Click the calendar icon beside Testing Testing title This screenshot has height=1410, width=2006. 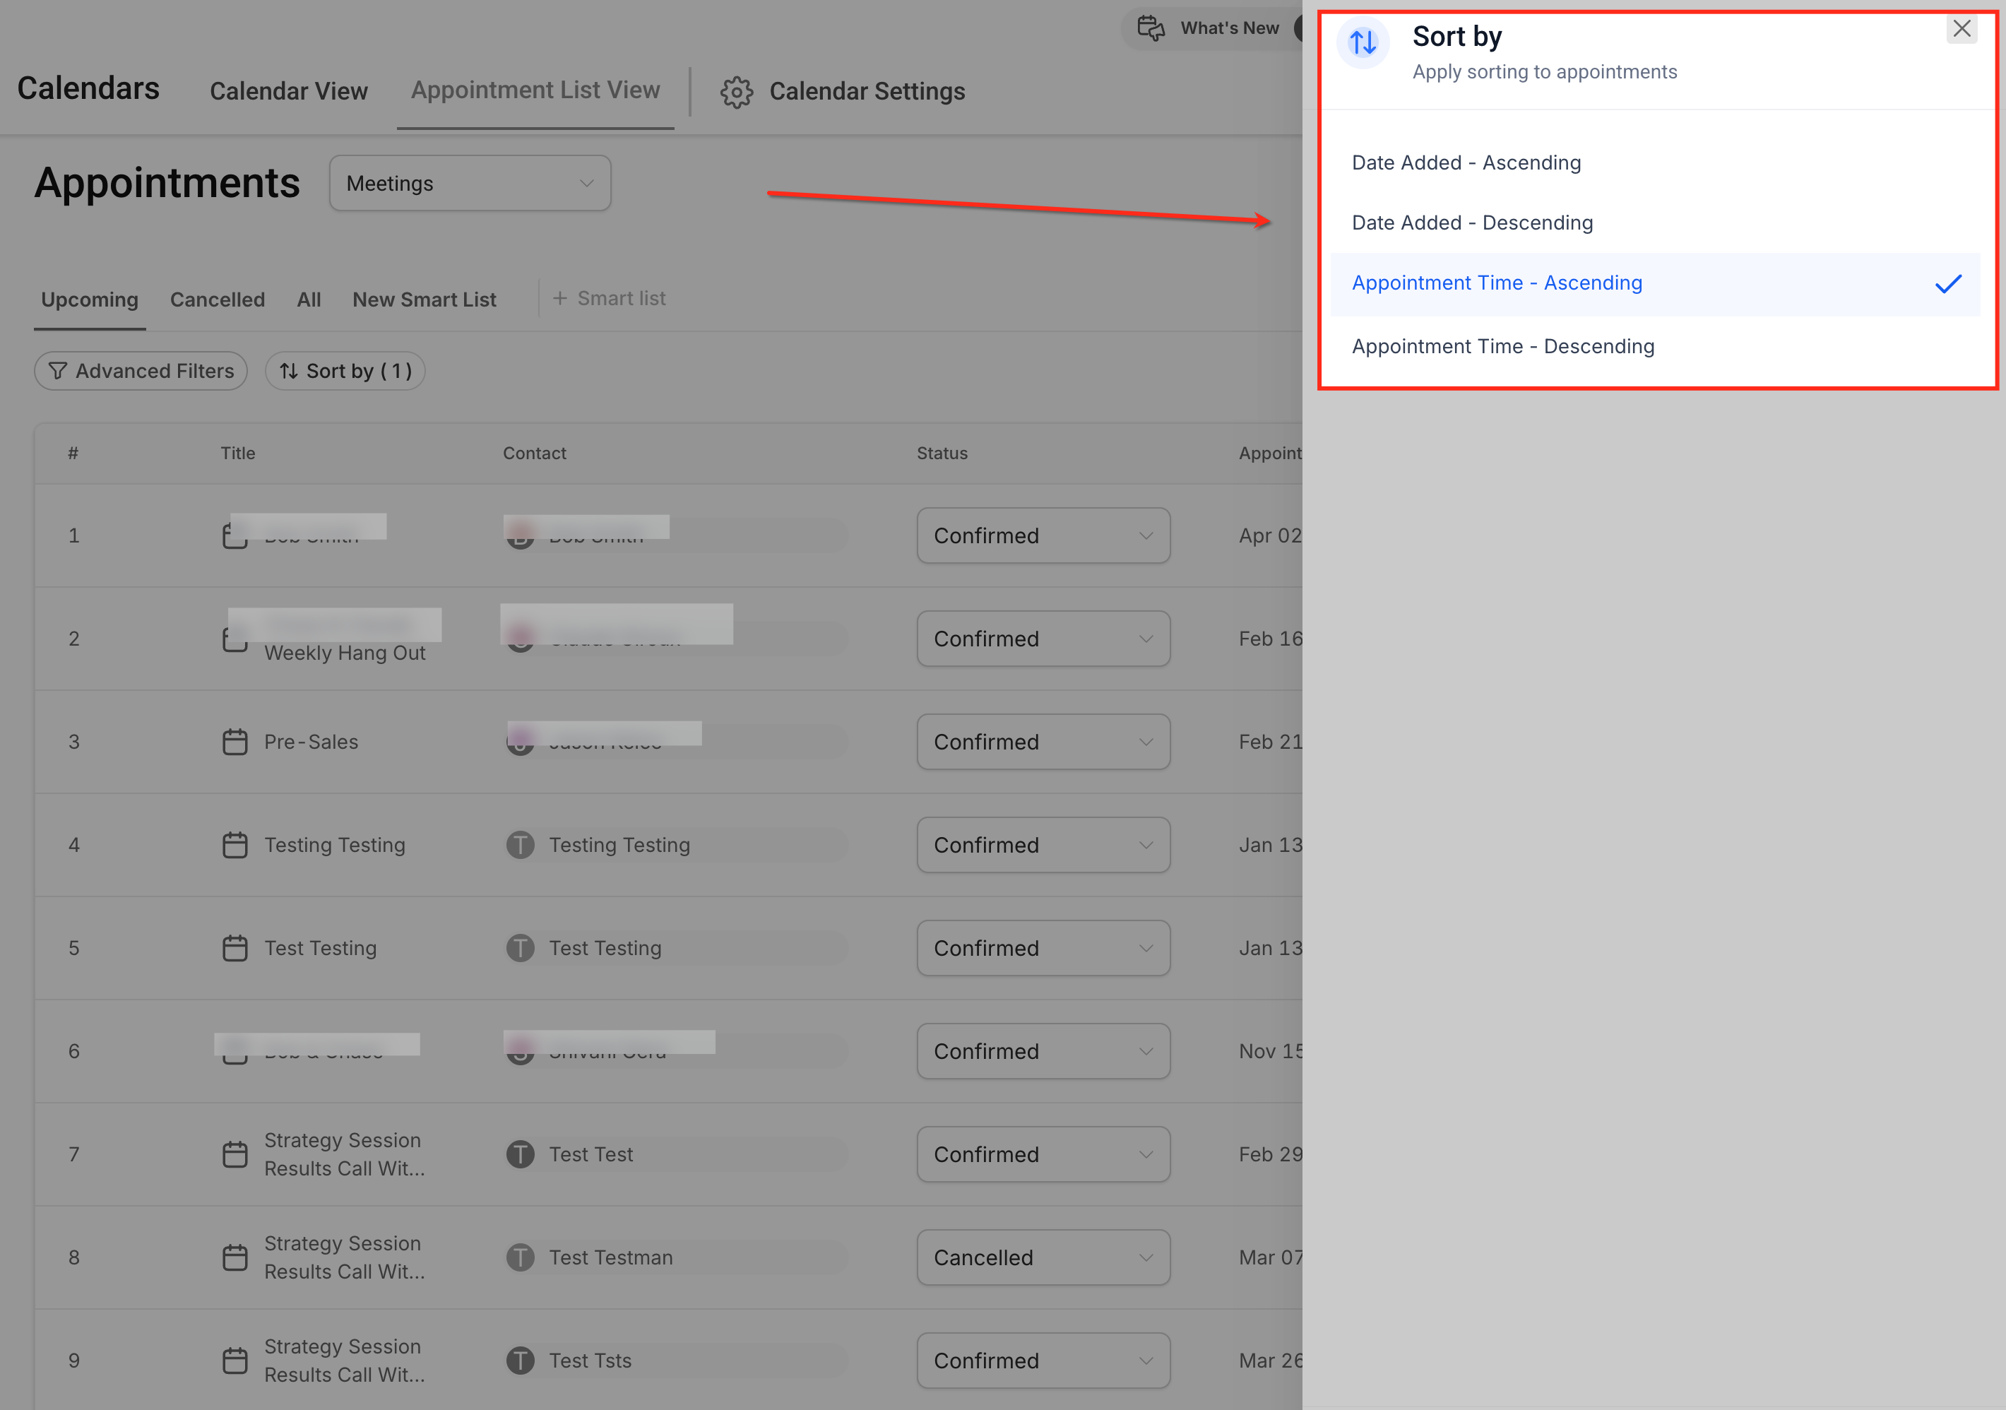pos(235,845)
